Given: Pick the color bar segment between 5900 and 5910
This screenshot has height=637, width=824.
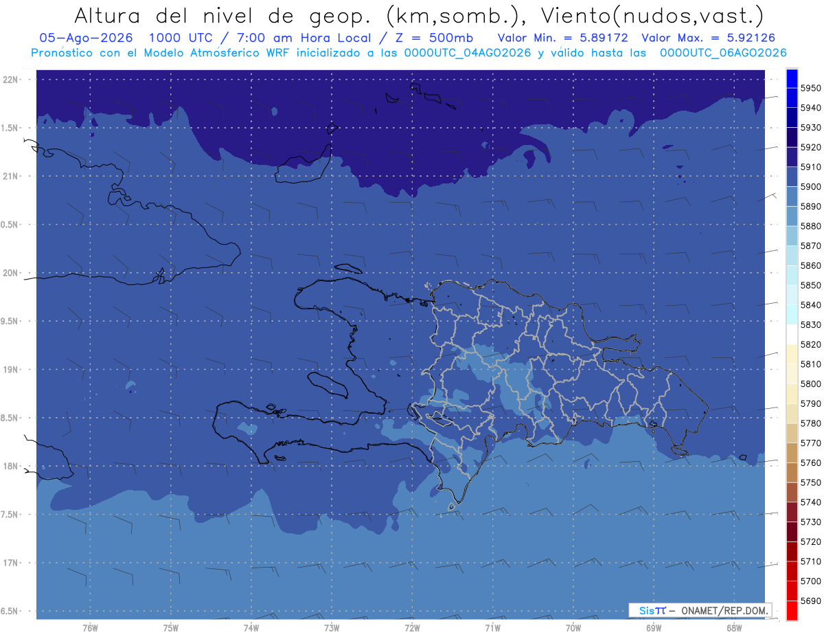Looking at the screenshot, I should click(792, 177).
